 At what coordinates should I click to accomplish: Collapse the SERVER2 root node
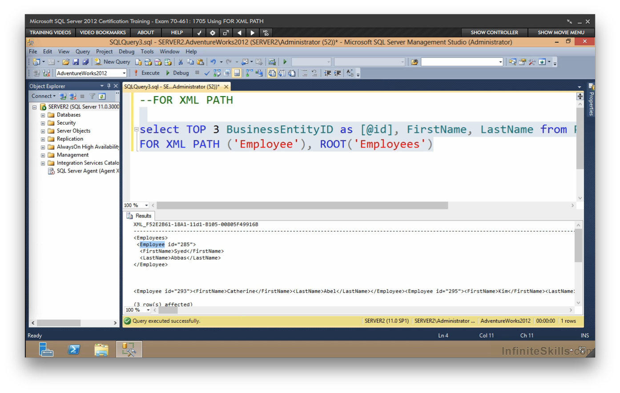(34, 107)
